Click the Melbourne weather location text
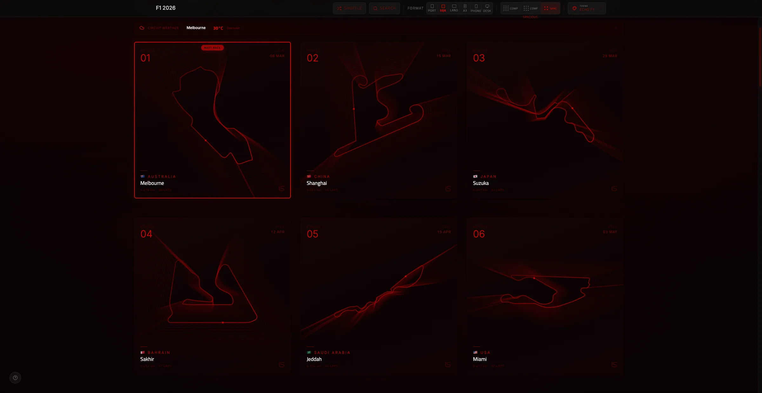The height and width of the screenshot is (393, 762). pyautogui.click(x=196, y=28)
